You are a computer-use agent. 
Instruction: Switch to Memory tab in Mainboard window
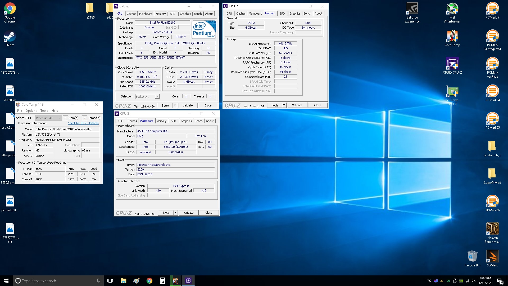(161, 121)
